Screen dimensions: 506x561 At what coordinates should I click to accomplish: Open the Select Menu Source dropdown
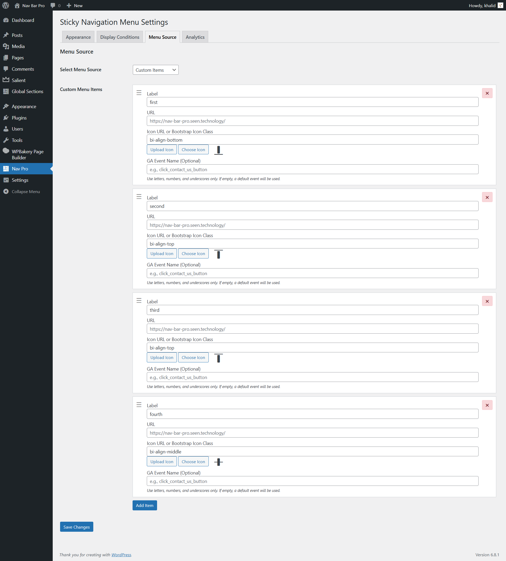coord(155,70)
